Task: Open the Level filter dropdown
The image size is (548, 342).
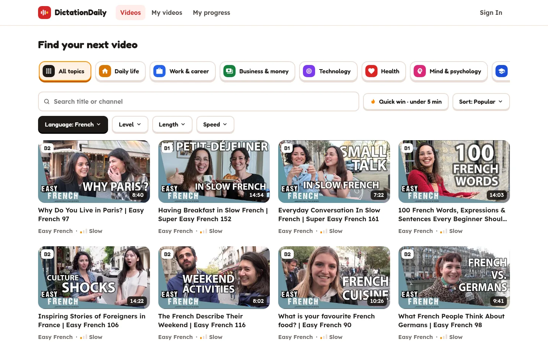Action: pyautogui.click(x=130, y=125)
